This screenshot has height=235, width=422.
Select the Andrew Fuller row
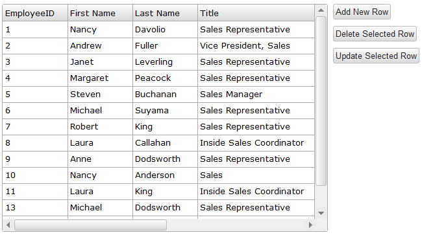click(x=158, y=45)
